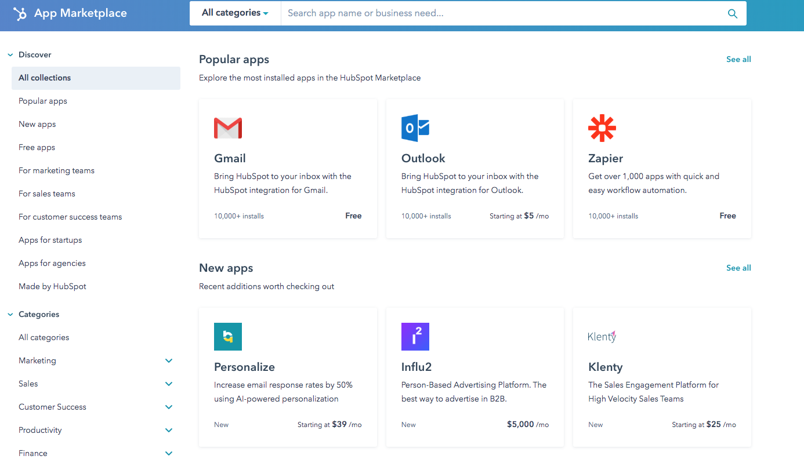Open the Klenty app logo

pos(602,337)
